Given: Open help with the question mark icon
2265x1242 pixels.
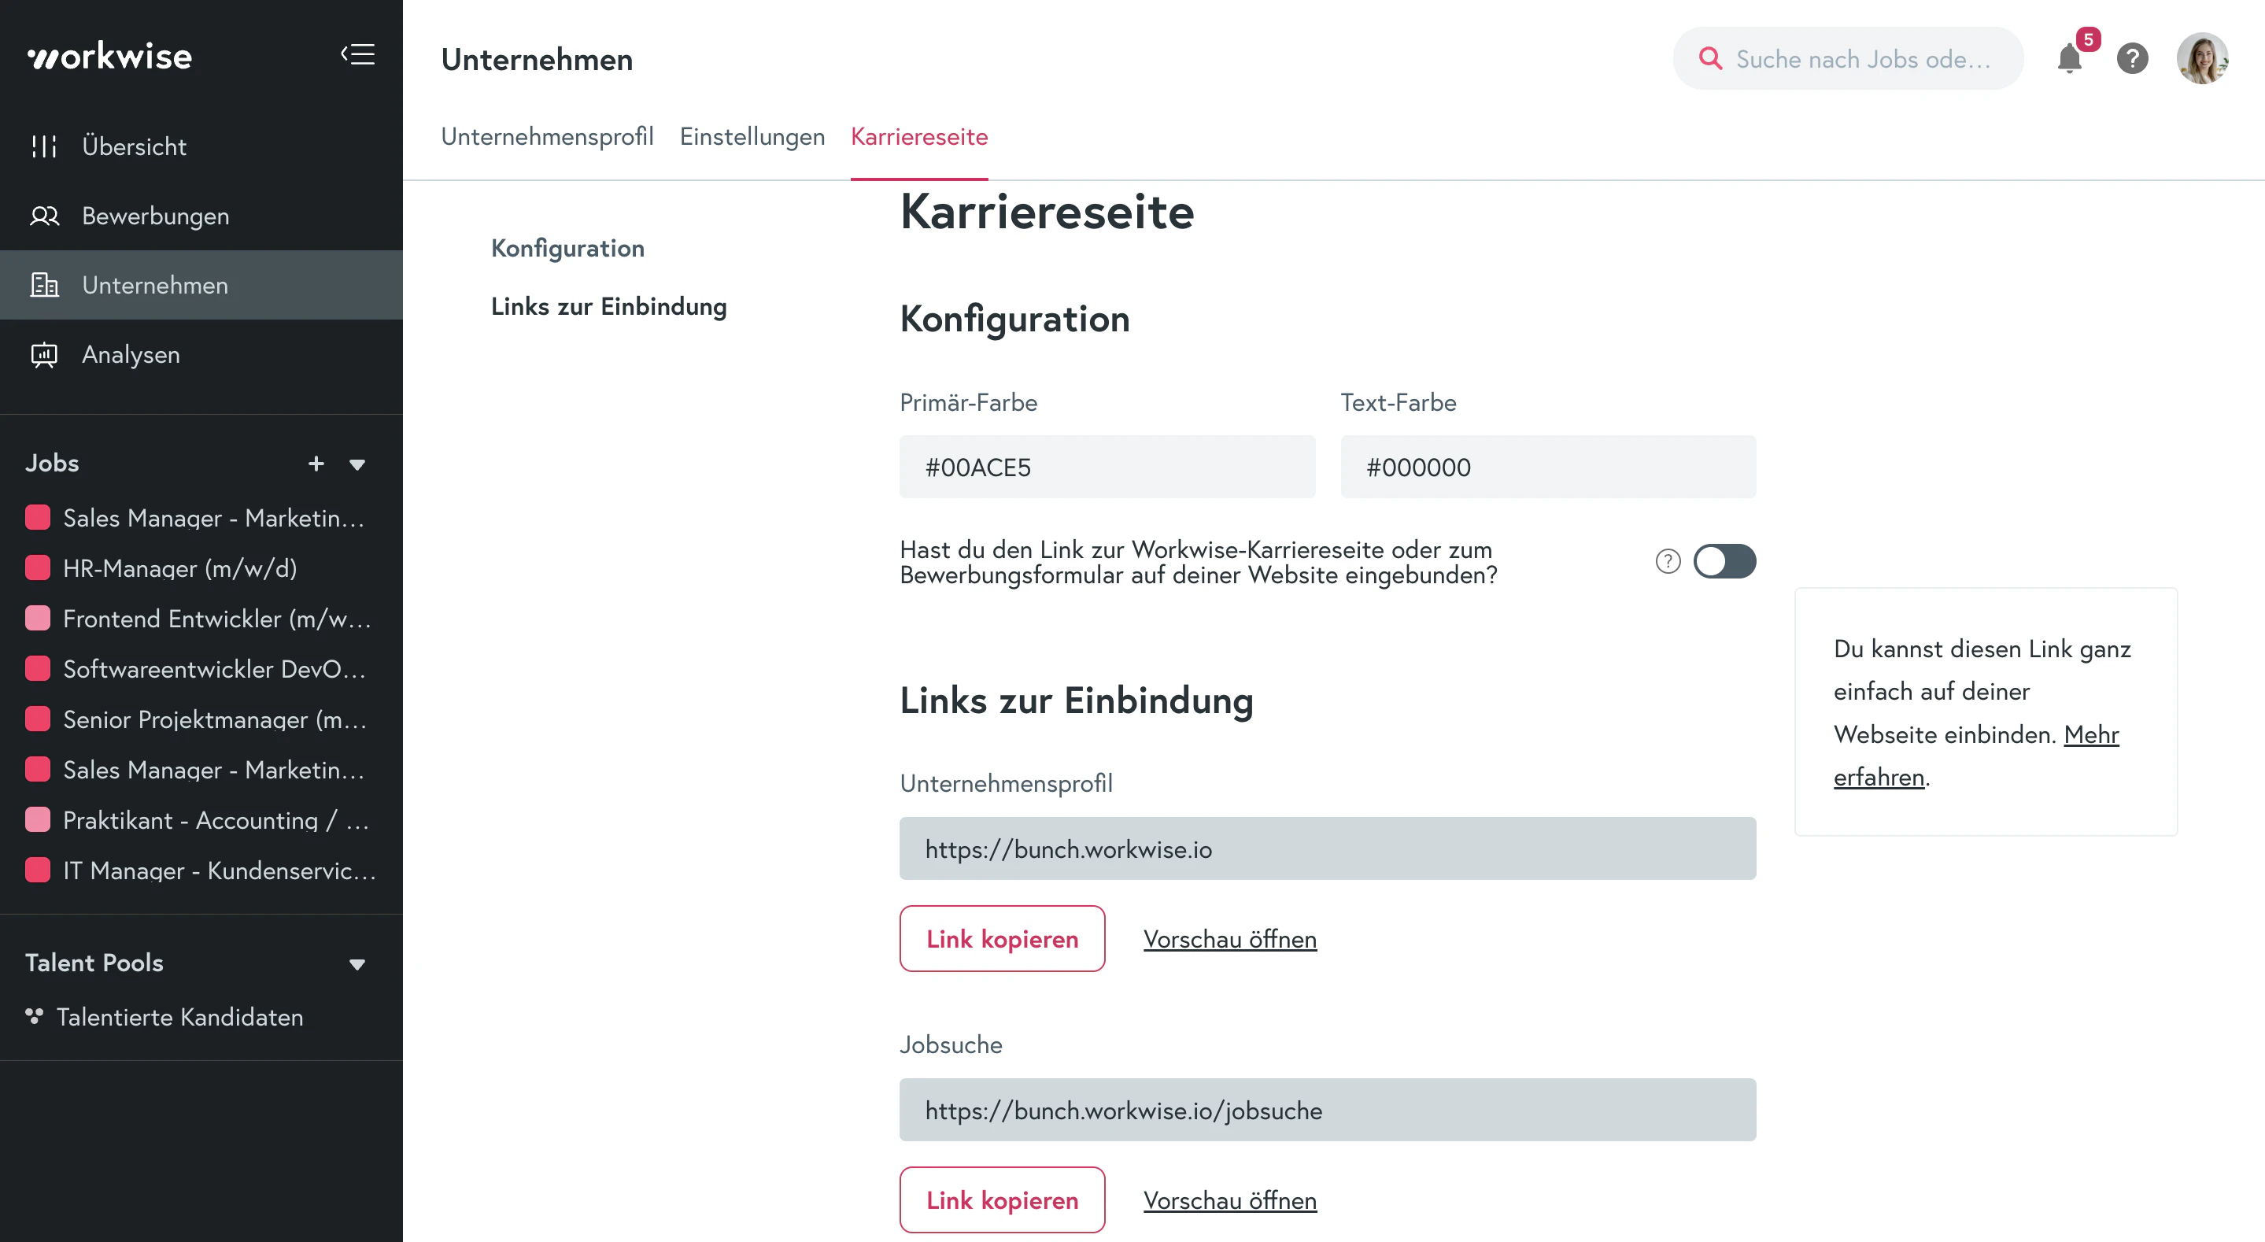Looking at the screenshot, I should click(x=2132, y=59).
